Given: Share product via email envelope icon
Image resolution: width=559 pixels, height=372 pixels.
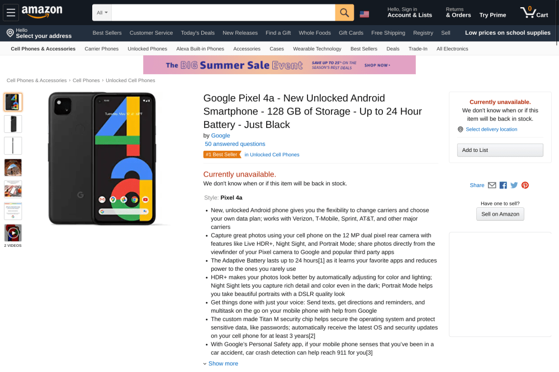Looking at the screenshot, I should pyautogui.click(x=492, y=185).
